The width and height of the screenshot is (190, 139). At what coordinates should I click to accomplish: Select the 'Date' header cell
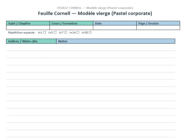115,23
